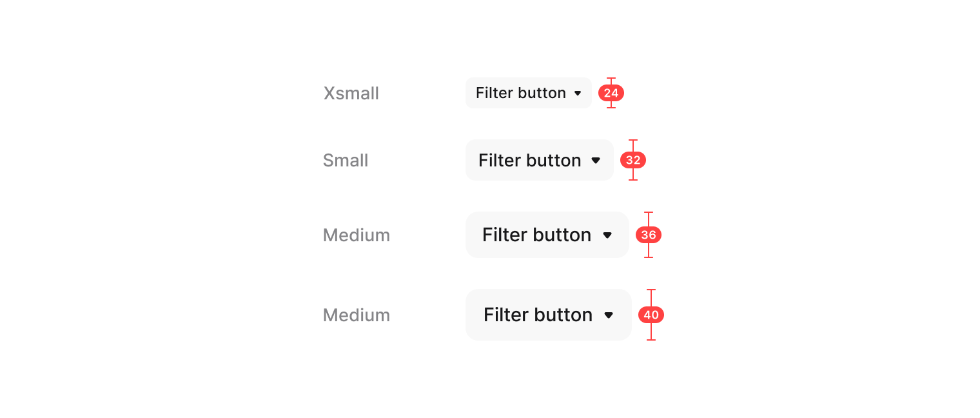
Task: Click the top cap of the 36 measurement line
Action: point(649,212)
